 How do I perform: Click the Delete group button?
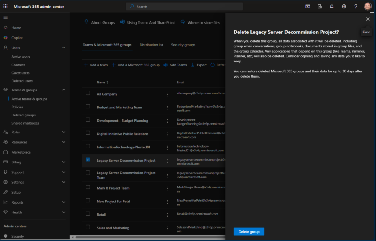249,231
